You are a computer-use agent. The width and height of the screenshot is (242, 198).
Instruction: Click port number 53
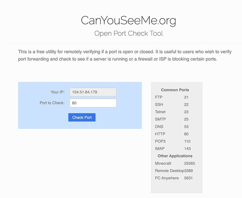click(186, 127)
